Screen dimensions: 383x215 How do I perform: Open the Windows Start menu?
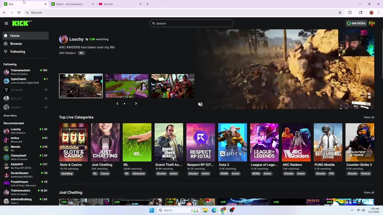click(x=152, y=210)
